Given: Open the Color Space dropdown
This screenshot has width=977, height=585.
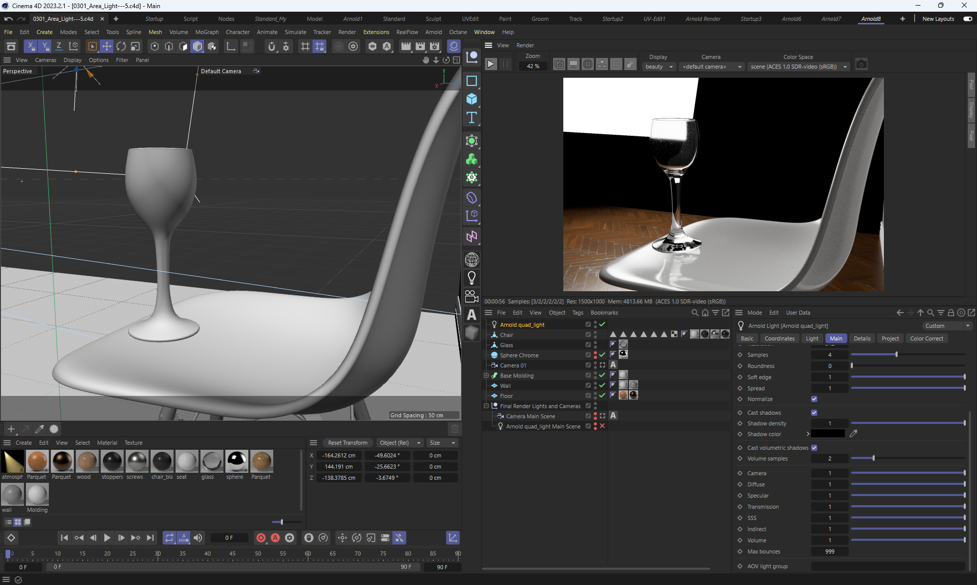Looking at the screenshot, I should (x=799, y=67).
